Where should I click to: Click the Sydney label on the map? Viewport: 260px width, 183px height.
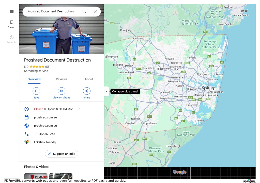[208, 88]
